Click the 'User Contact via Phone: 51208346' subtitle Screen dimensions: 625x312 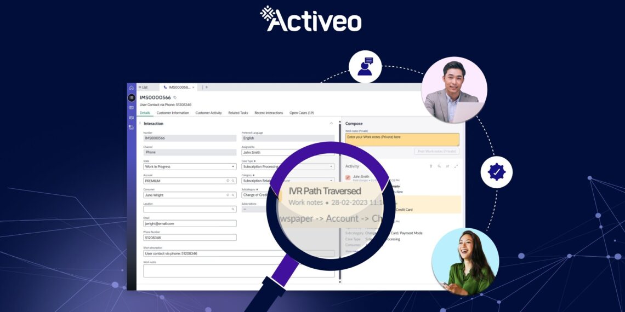coord(166,105)
